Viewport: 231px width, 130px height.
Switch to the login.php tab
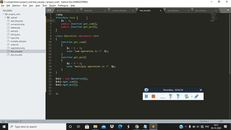pyautogui.click(x=88, y=10)
